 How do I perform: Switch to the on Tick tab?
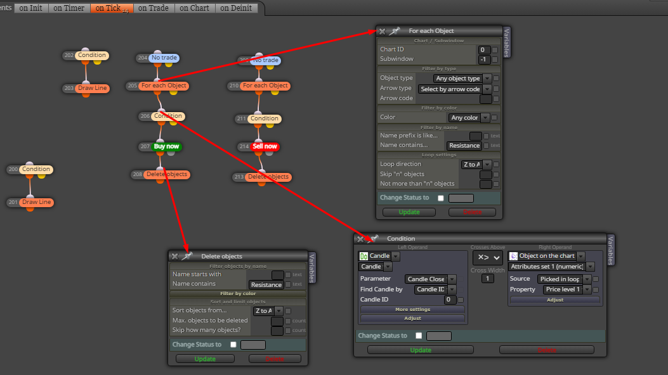[112, 8]
